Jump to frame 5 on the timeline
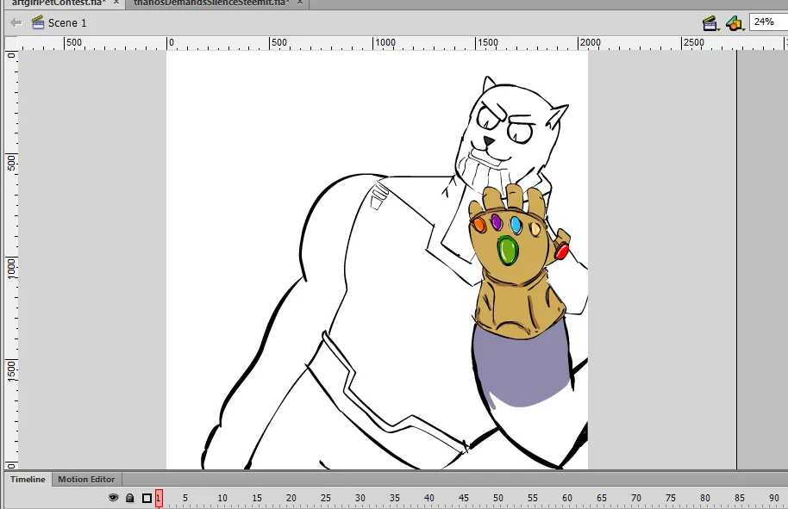Viewport: 788px width, 509px height. coord(185,498)
